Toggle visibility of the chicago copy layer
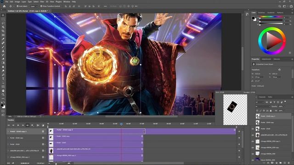 (253, 148)
